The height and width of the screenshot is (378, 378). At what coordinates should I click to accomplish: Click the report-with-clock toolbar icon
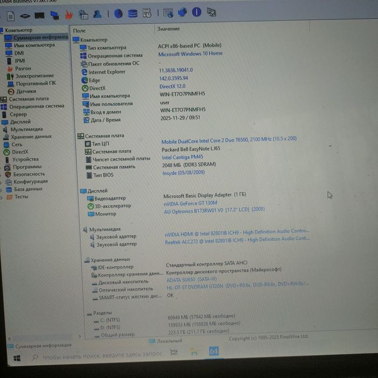(147, 13)
